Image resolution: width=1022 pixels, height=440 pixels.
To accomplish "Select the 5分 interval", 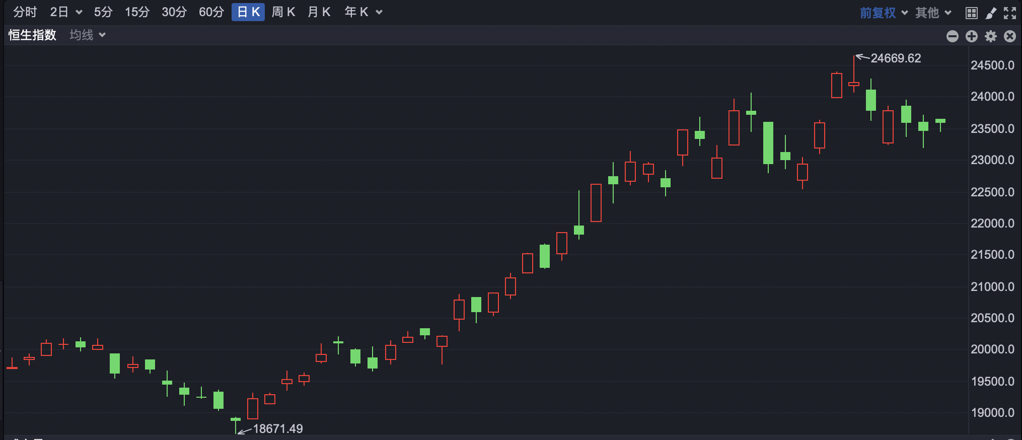I will (103, 12).
